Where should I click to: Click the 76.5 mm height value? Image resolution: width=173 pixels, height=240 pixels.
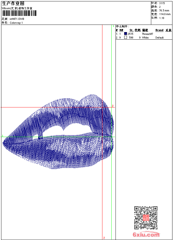point(164,10)
